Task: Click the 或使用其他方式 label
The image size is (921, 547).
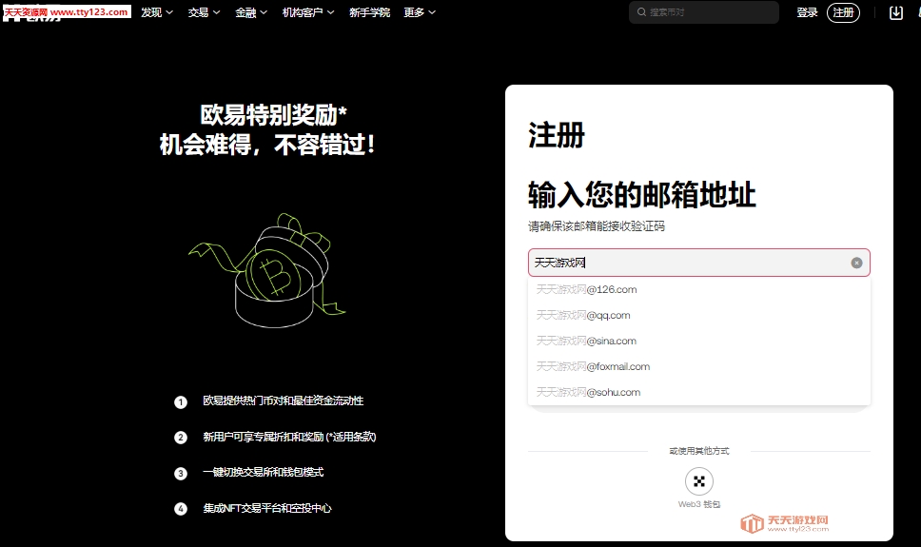Action: [x=699, y=451]
